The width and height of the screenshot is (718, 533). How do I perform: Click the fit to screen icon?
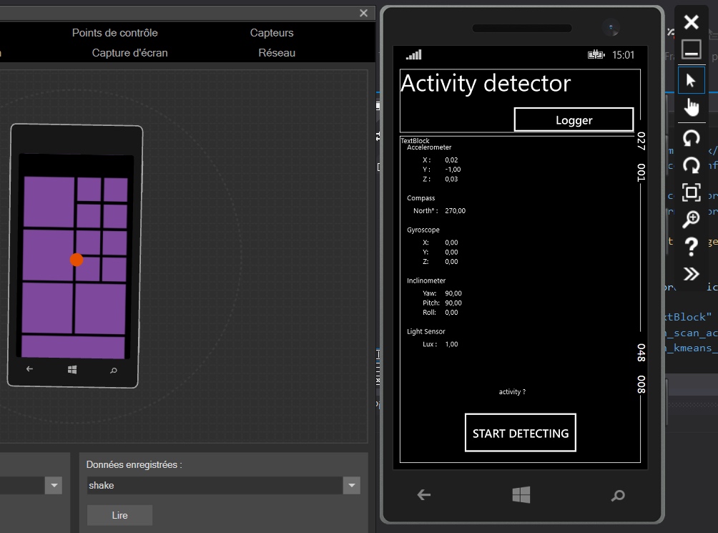coord(691,192)
